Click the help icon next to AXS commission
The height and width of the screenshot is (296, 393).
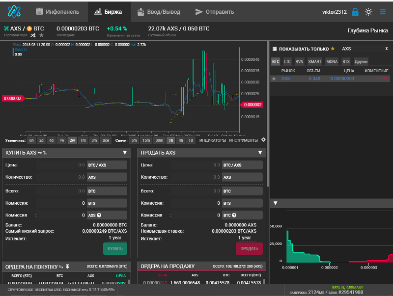pos(99,215)
